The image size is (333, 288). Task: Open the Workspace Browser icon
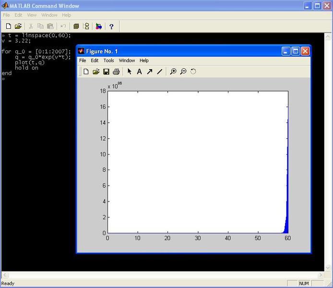coord(76,26)
